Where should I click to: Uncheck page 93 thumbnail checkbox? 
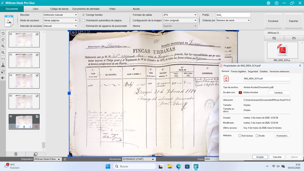pyautogui.click(x=37, y=55)
